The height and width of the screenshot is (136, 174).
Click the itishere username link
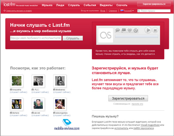coord(16,113)
